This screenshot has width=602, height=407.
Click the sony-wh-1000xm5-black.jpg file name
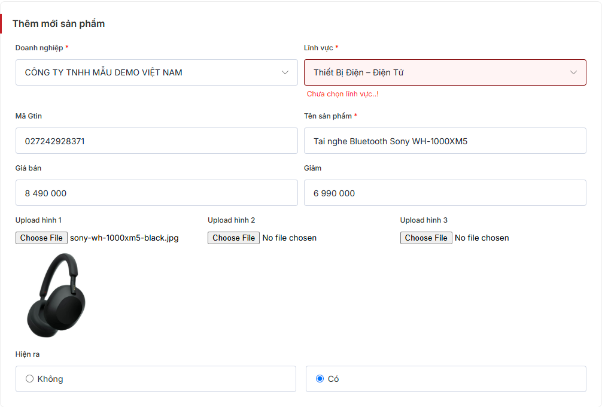124,238
